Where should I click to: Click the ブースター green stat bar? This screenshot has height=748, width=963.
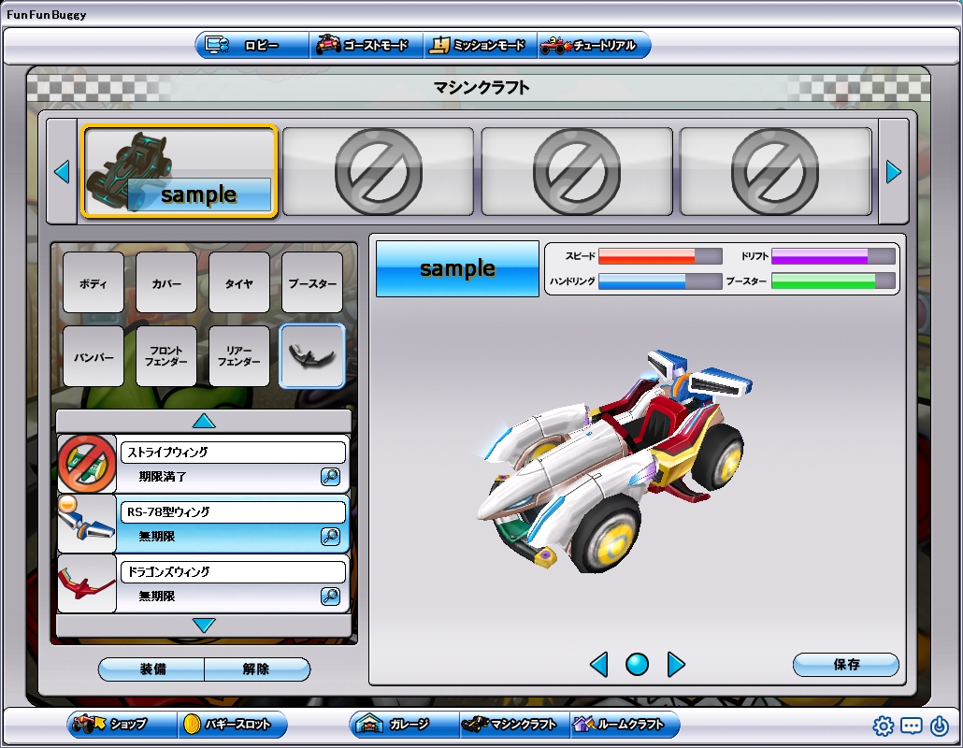click(x=833, y=281)
